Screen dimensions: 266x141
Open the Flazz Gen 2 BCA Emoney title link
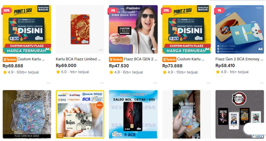point(239,59)
